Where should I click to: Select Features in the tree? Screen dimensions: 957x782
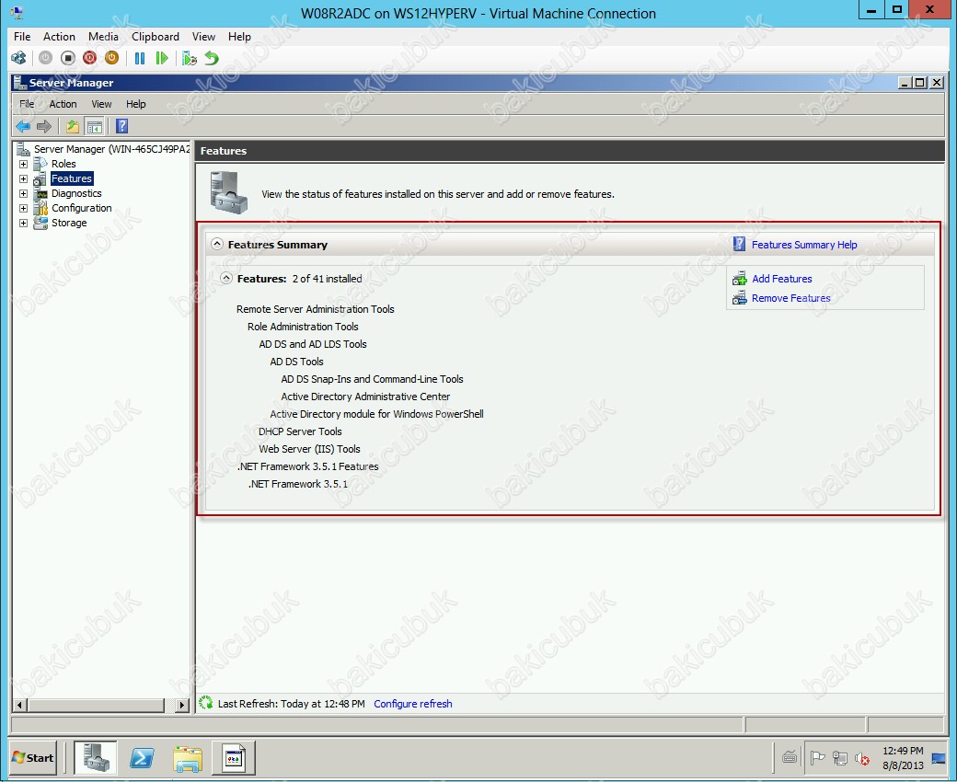72,178
